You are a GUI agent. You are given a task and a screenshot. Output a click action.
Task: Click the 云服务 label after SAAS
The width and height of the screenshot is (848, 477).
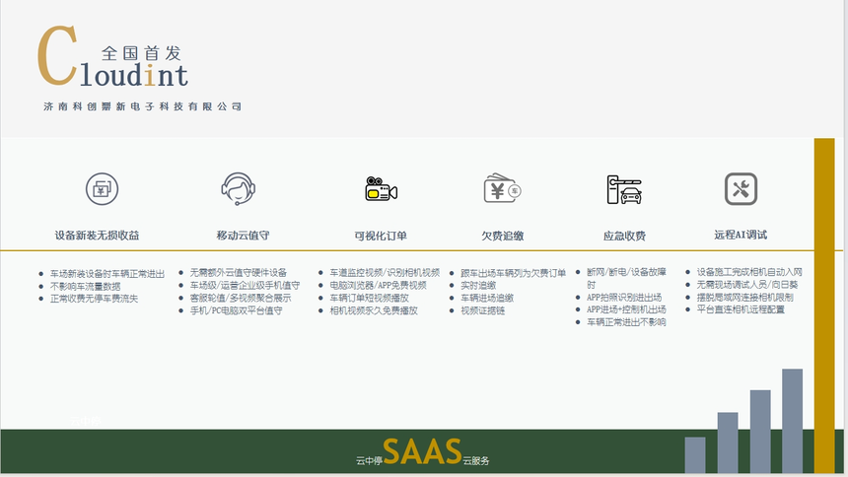click(476, 461)
